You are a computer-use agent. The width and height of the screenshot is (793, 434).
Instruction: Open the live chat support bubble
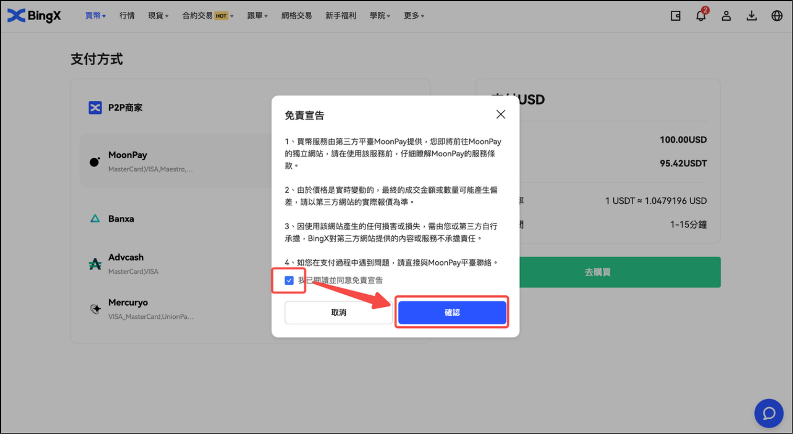(769, 413)
